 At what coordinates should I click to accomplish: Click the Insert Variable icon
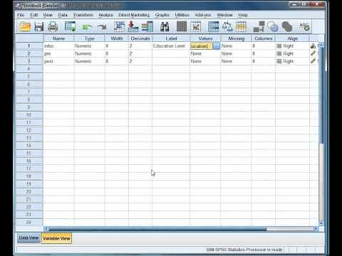point(195,26)
